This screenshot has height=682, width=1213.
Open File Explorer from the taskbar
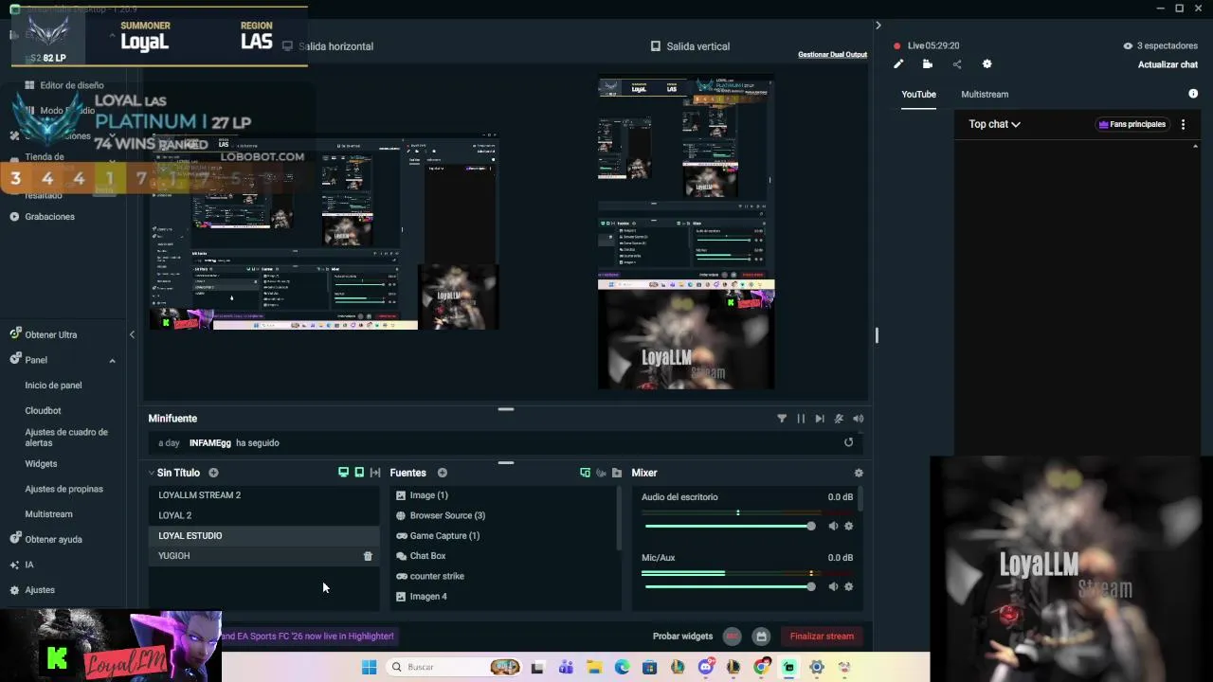594,667
